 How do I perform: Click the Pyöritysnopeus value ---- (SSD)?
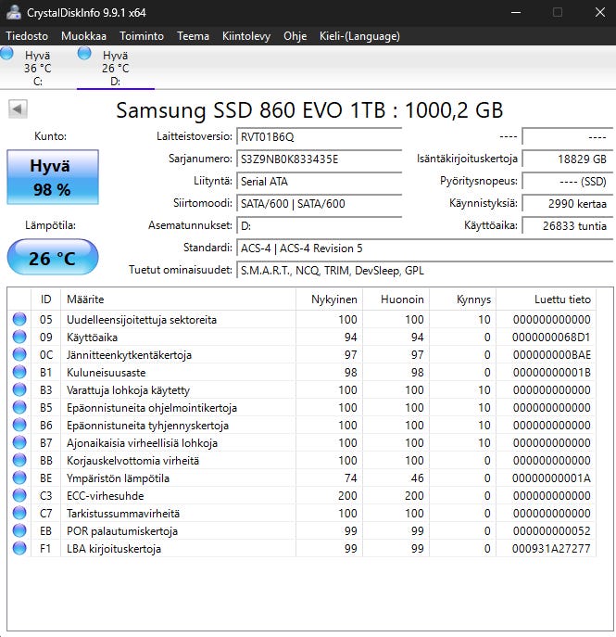[x=567, y=181]
